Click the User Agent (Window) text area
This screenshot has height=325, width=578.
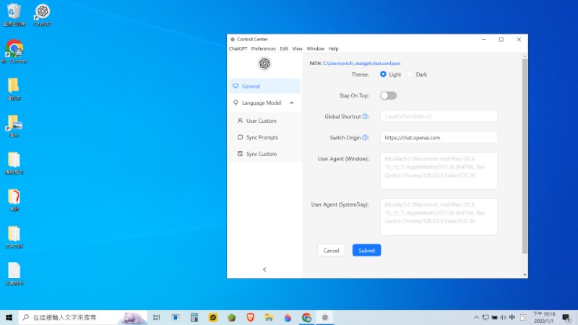tap(439, 171)
